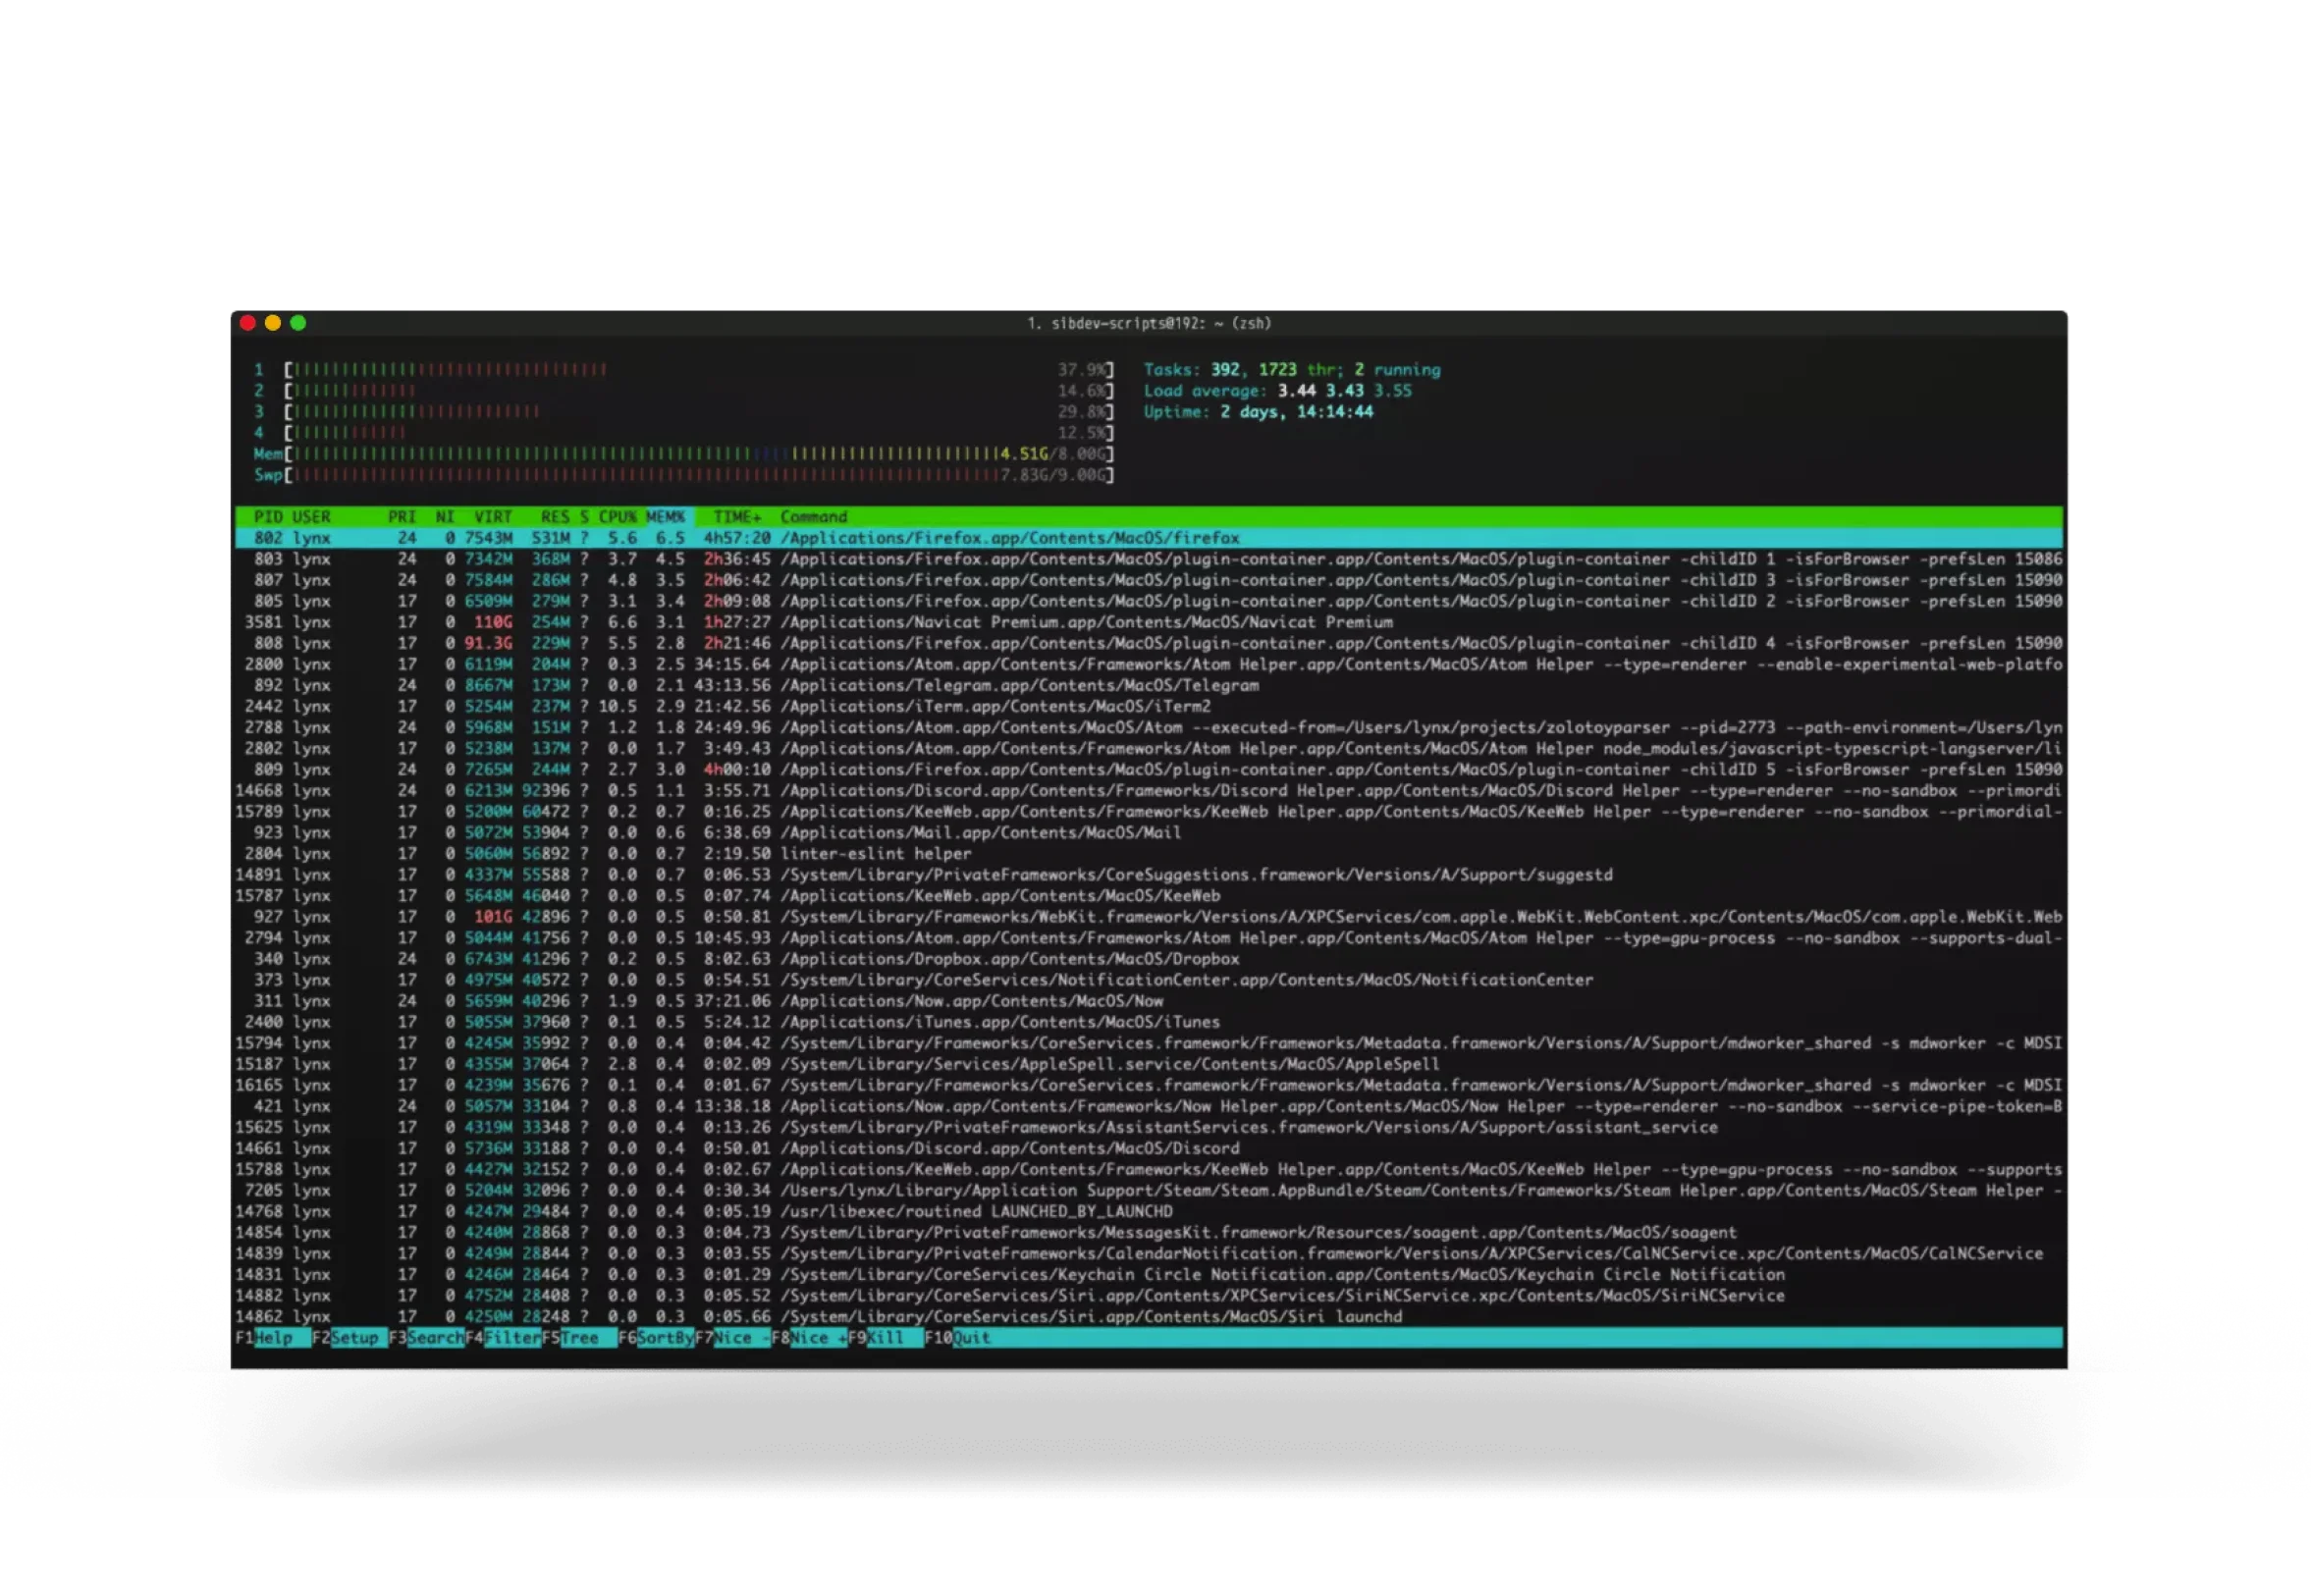Click F10 Quit in footer bar
2312x1596 pixels.
[x=958, y=1338]
